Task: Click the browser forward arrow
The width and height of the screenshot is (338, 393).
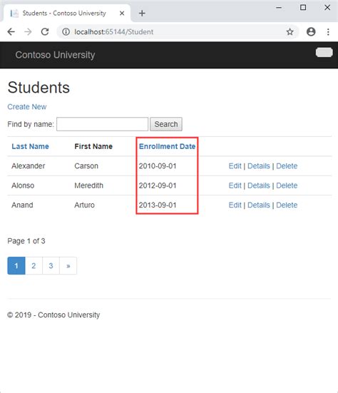Action: click(x=28, y=32)
